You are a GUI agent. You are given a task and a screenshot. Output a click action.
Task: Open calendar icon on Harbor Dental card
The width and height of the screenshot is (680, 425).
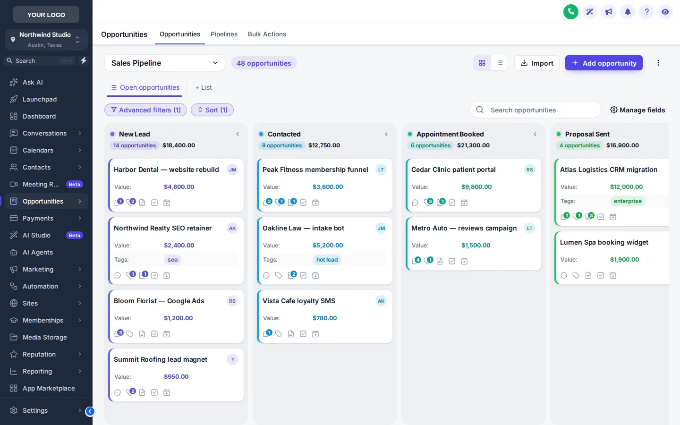click(167, 203)
